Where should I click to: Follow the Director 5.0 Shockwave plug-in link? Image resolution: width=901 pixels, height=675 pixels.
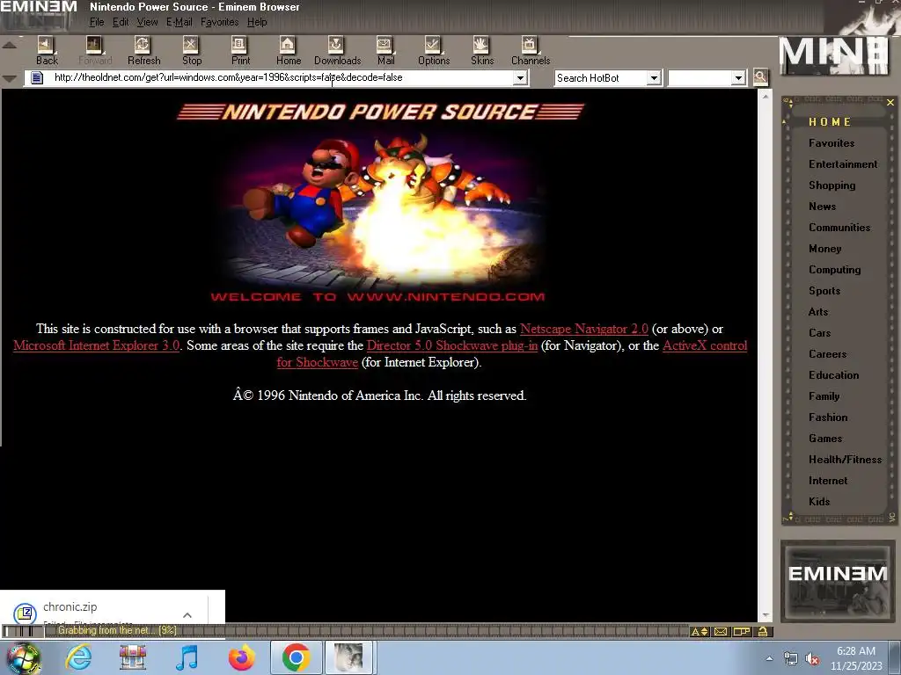[452, 345]
